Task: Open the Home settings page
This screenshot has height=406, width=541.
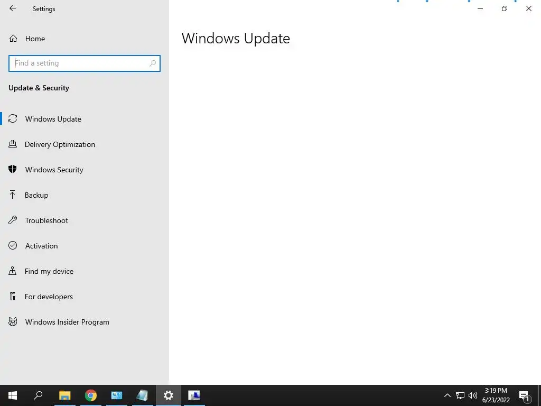Action: point(85,39)
